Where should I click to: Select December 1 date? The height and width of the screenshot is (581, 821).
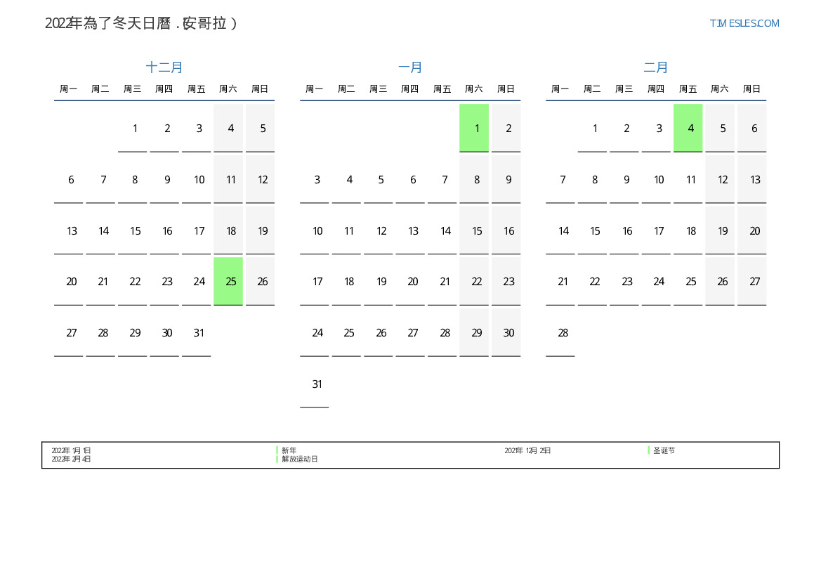point(133,129)
